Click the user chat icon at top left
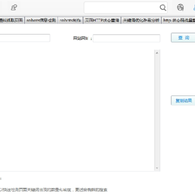 (14, 8)
